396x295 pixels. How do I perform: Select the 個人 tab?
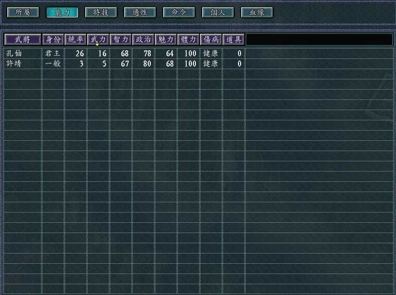coord(218,12)
